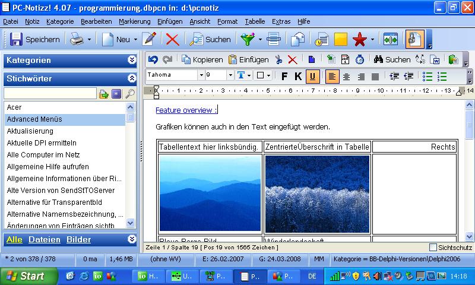Click the Bilder filter link
Image resolution: width=475 pixels, height=285 pixels.
[78, 239]
